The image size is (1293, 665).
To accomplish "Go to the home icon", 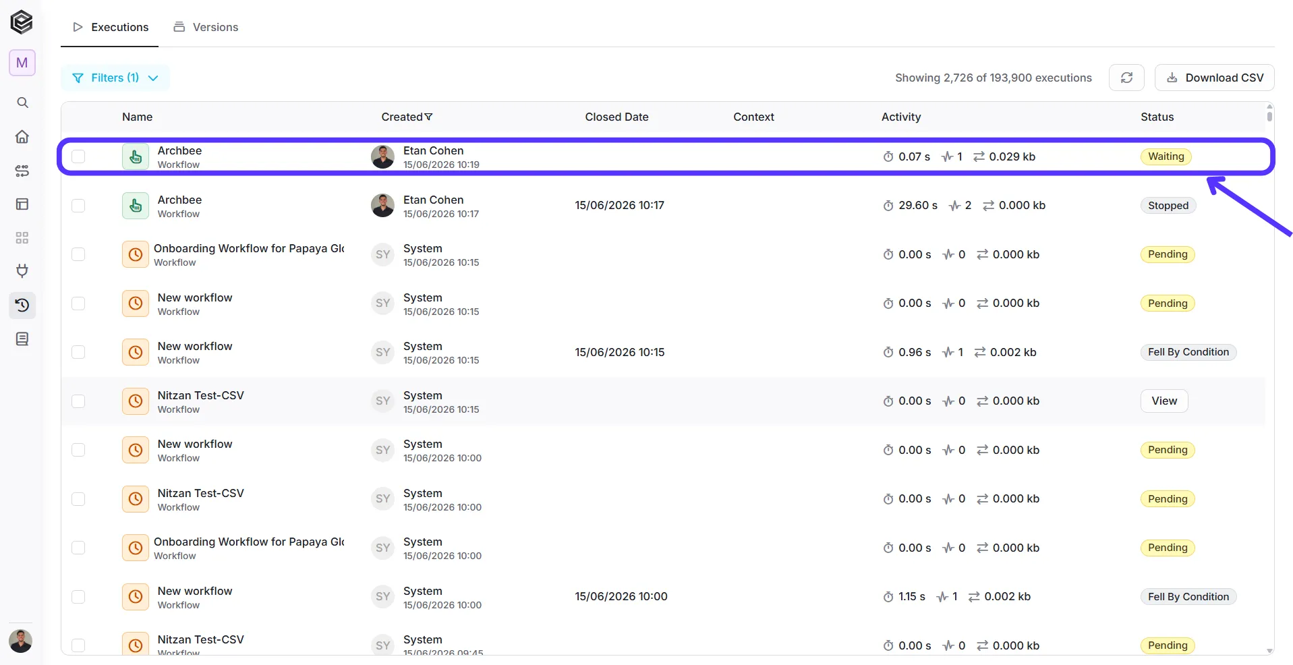I will point(22,136).
